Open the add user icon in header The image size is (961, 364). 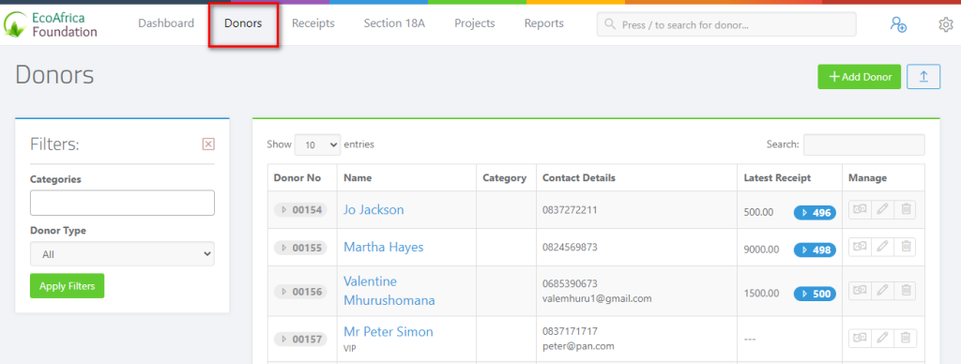point(898,24)
